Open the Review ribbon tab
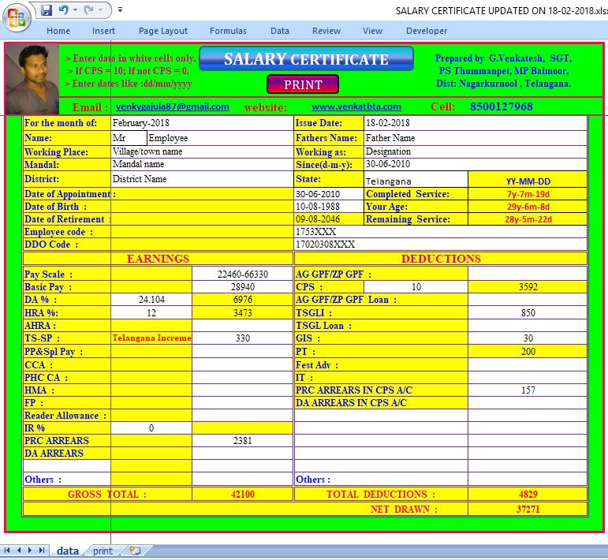This screenshot has height=560, width=608. 326,31
